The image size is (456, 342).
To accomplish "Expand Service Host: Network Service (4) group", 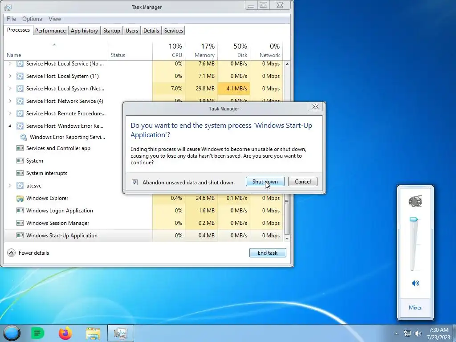I will coord(10,101).
